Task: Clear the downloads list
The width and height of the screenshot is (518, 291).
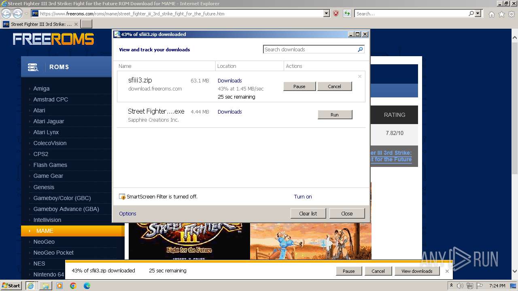Action: pos(308,213)
